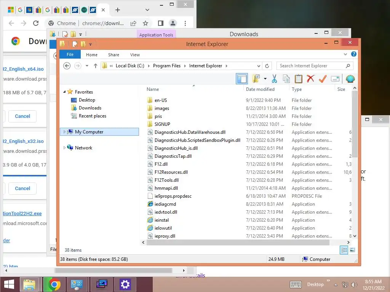
Task: Click the E-mail envelope icon
Action: click(335, 79)
